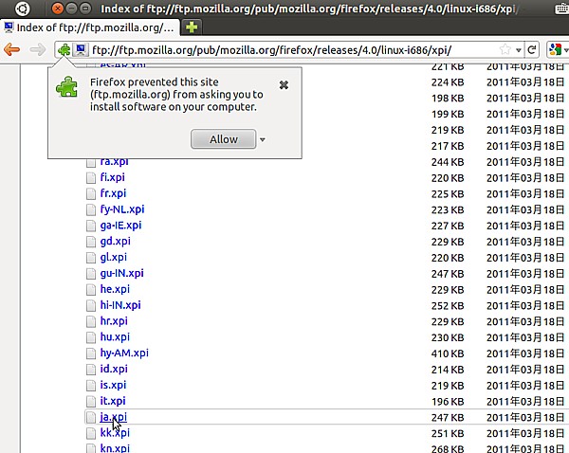Click the file icon beside fr.xpi
Viewport: 569px width, 453px height.
(x=91, y=193)
